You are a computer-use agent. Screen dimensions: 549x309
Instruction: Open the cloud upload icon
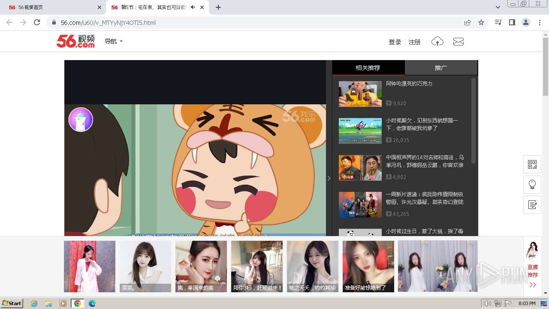click(437, 41)
